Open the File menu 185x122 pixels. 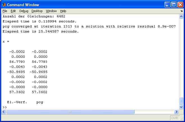(x=5, y=11)
